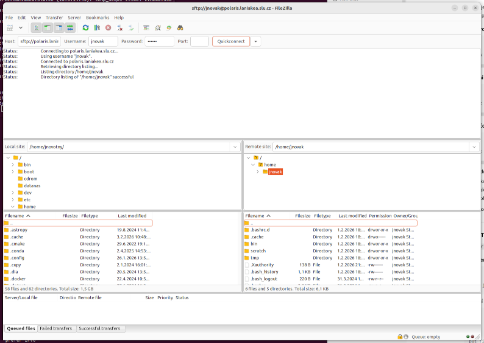484x343 pixels.
Task: Open the Site Manager icon
Action: 10,28
